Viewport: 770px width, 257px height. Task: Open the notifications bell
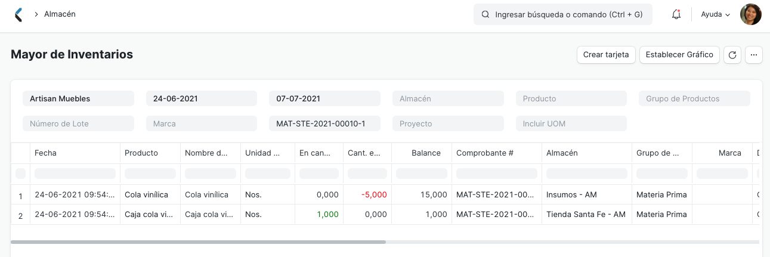tap(676, 14)
